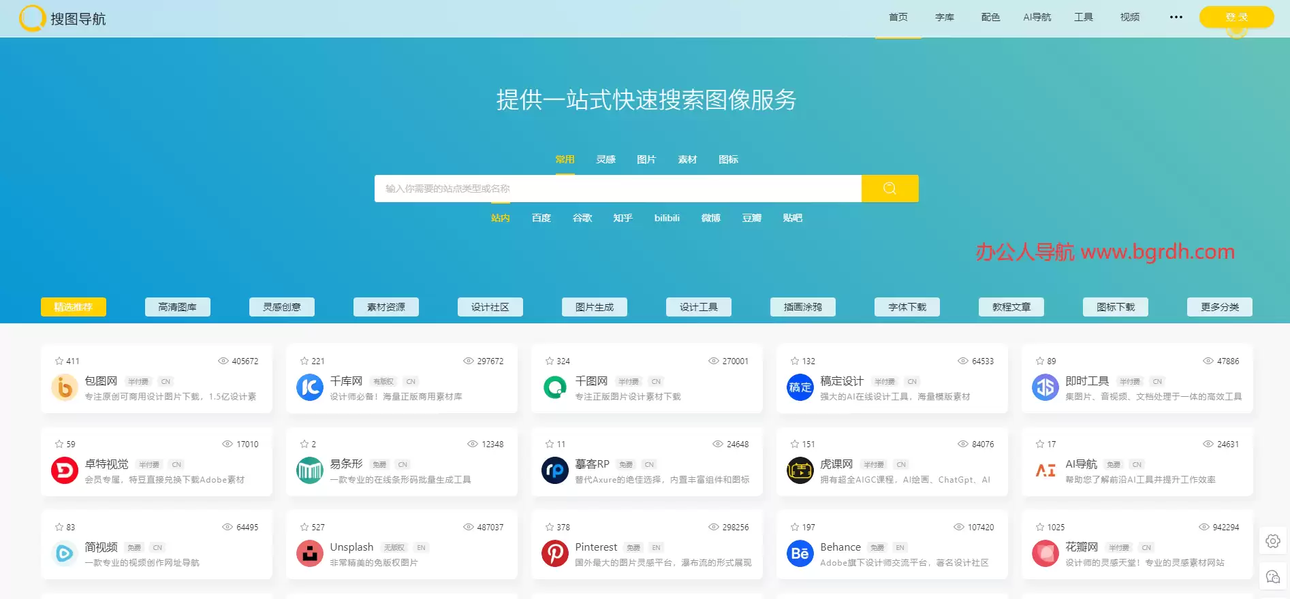
Task: Open the 易条形 barcode icon
Action: 310,471
